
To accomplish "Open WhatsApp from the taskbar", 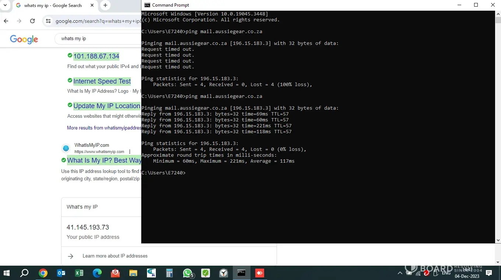I will (x=188, y=273).
